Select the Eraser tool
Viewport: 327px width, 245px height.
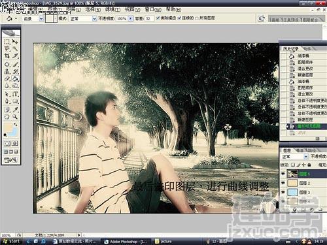(x=7, y=78)
